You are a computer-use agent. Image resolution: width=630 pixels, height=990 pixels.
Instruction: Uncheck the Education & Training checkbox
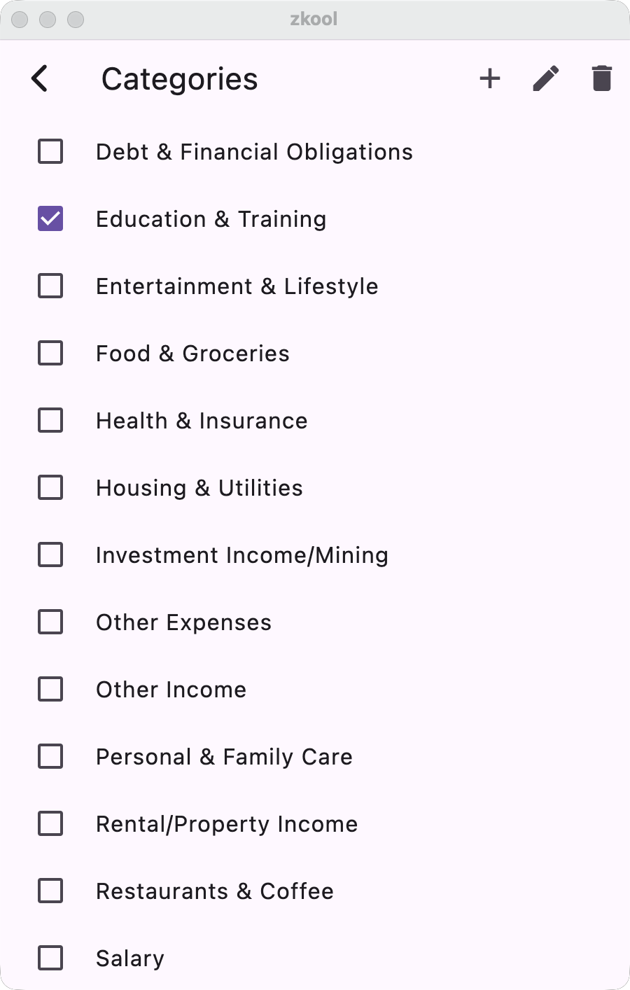(x=50, y=218)
